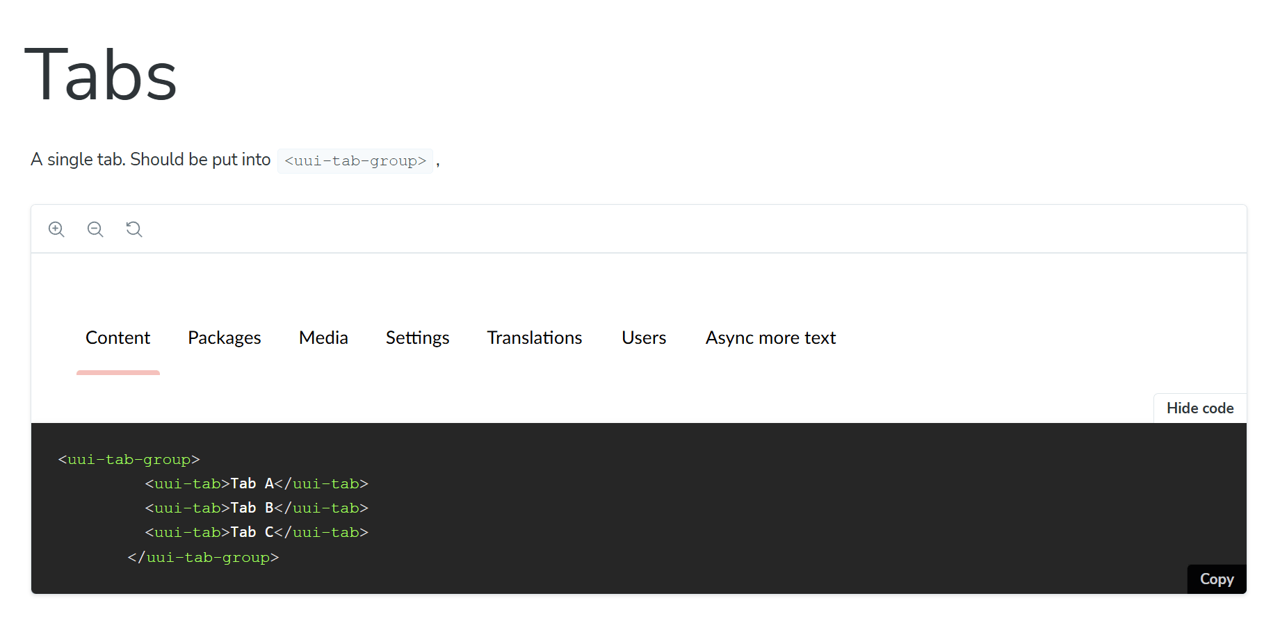Open the Media tab
This screenshot has width=1280, height=630.
[323, 338]
